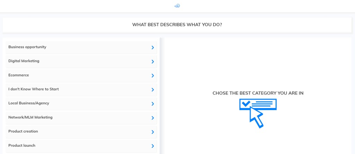Screen dimensions: 355x154
Task: Click the 'What best describes what you do?' heading
Action: pos(177,25)
